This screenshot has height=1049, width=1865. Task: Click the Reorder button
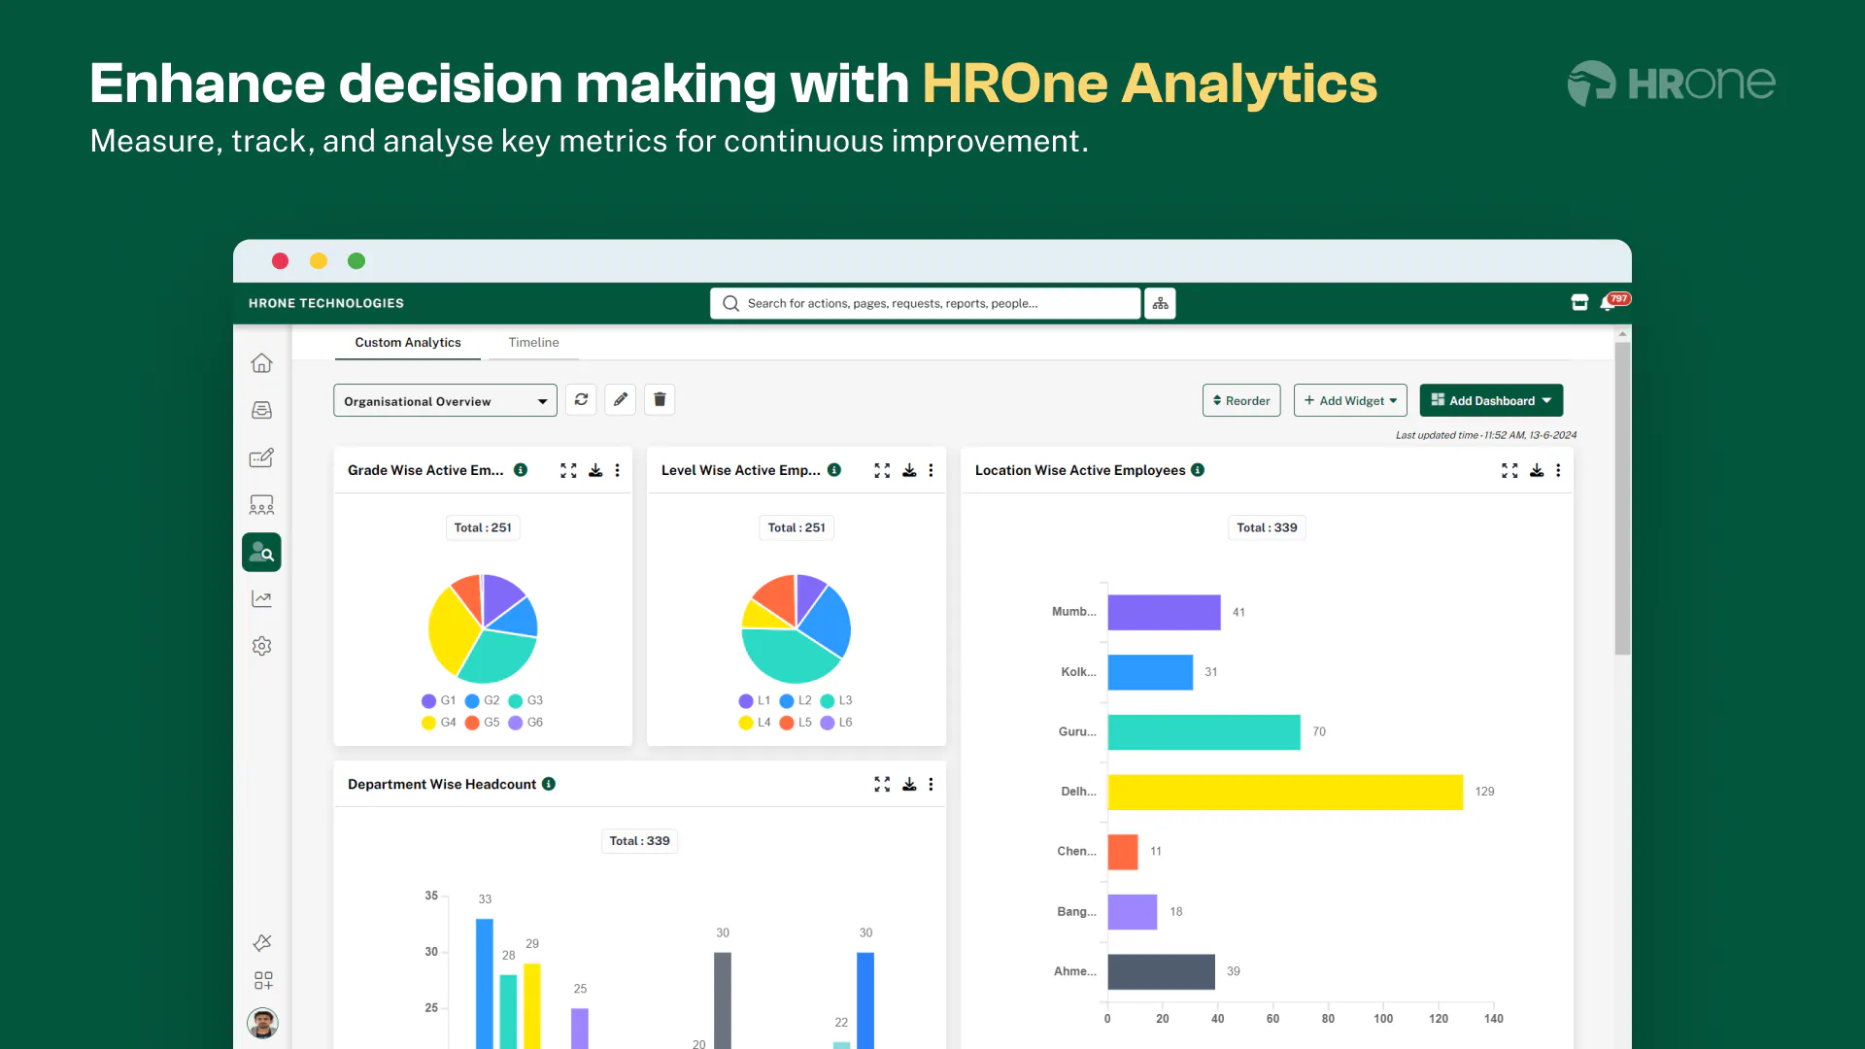[1240, 400]
